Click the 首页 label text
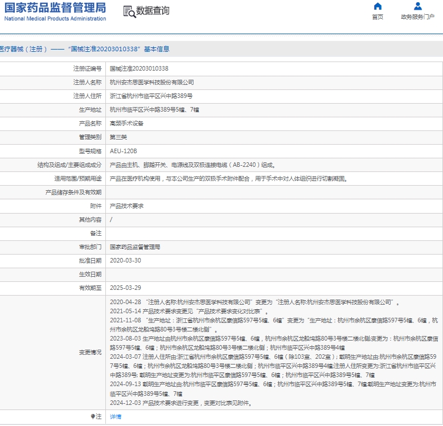Image resolution: width=443 pixels, height=426 pixels. [x=378, y=17]
